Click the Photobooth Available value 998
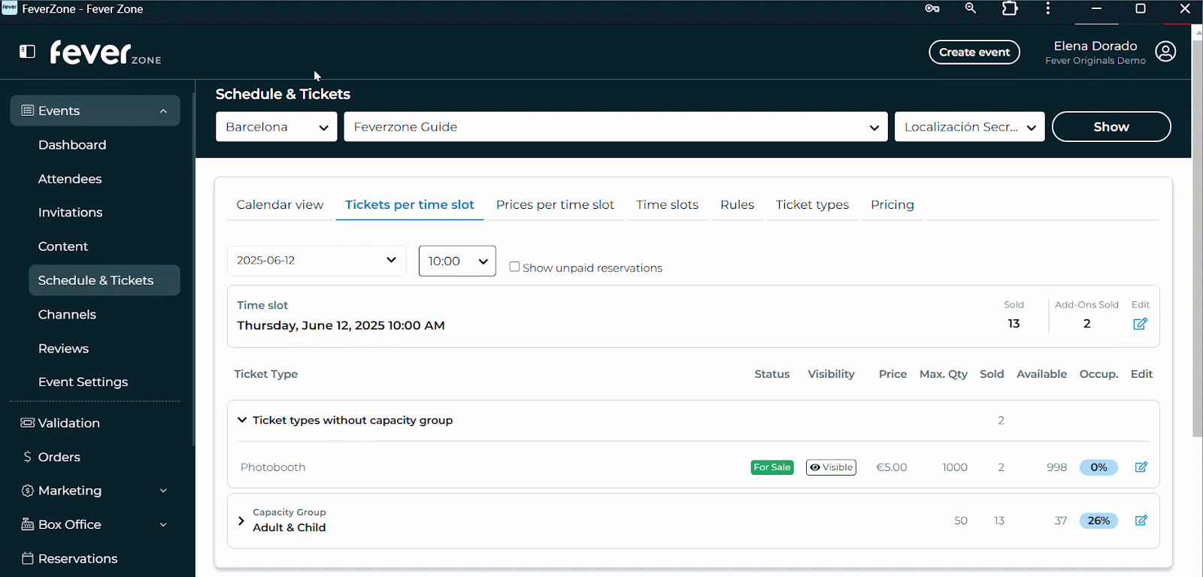This screenshot has width=1203, height=577. (1056, 467)
